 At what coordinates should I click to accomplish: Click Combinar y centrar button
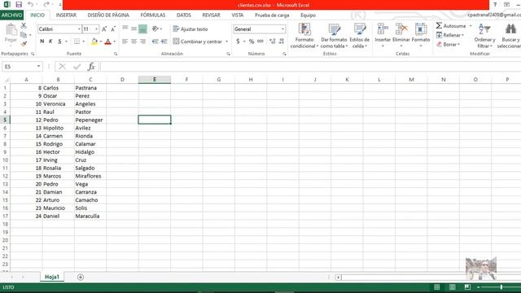pos(198,42)
